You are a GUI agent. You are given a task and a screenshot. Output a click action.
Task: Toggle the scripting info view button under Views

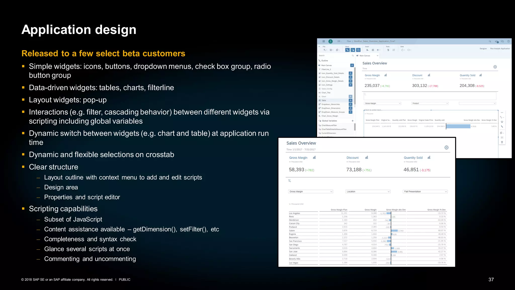(x=353, y=50)
